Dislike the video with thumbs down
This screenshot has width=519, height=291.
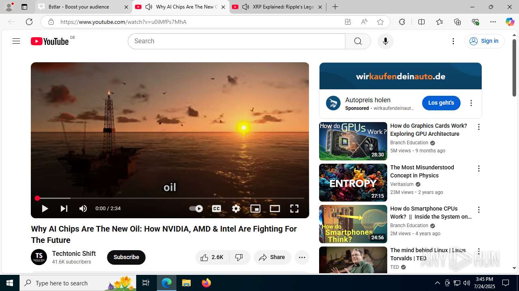coord(239,257)
